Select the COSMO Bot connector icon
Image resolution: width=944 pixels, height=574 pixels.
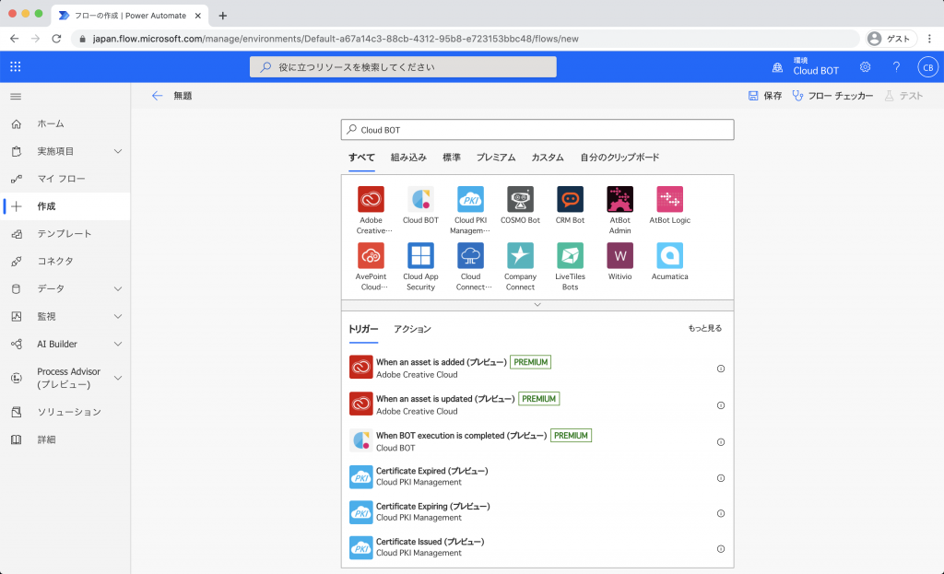point(520,199)
